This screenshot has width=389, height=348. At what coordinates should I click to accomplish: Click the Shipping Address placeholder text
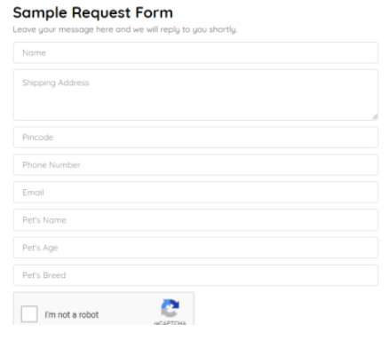tap(56, 83)
